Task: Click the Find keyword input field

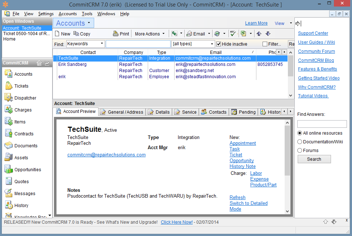Action: (138, 44)
